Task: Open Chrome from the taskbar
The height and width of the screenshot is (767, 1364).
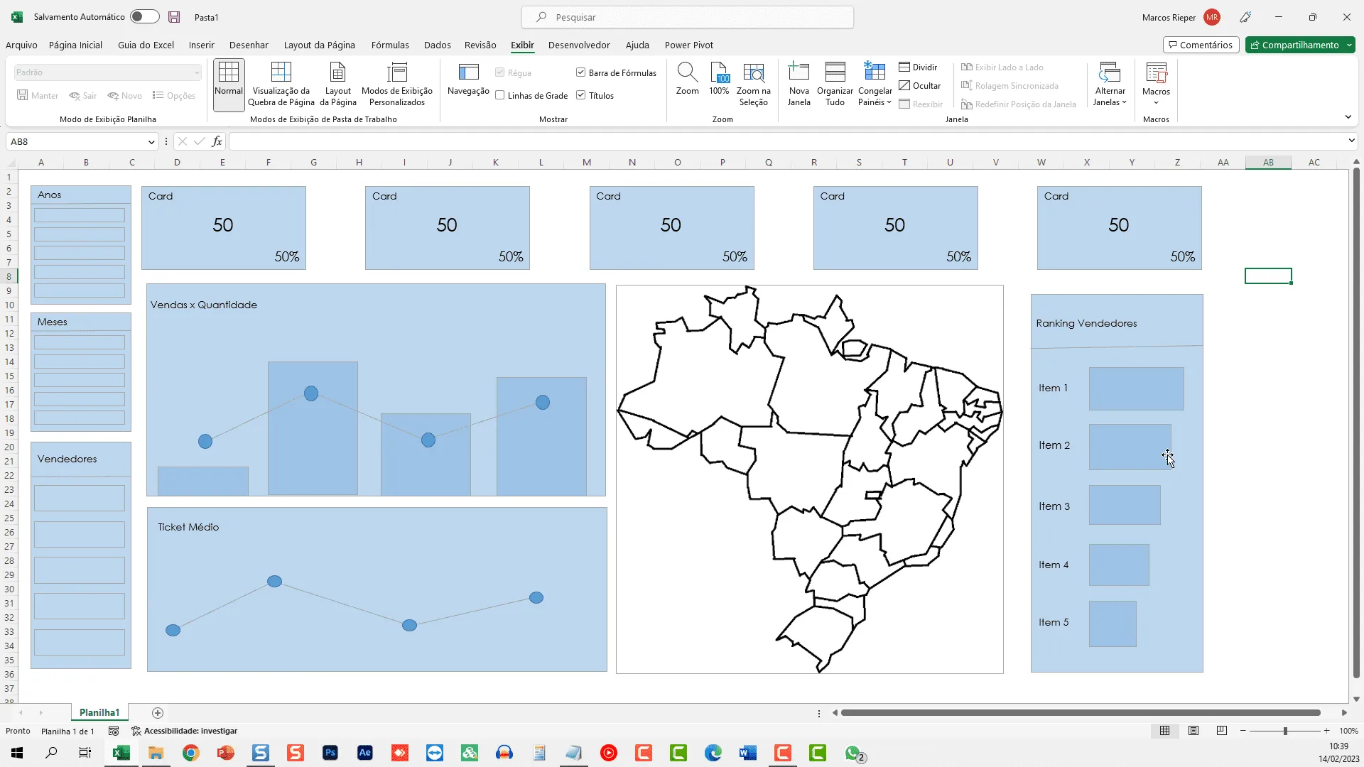Action: [191, 753]
